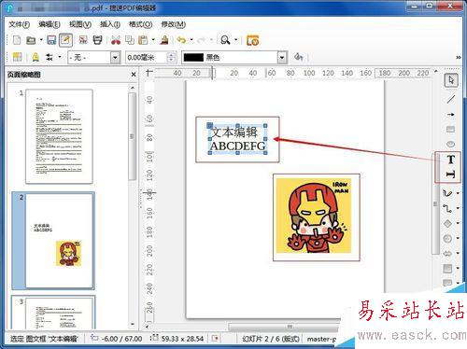Screen dimensions: 467x349
Task: Open the 视图(V) menu
Action: pos(80,24)
